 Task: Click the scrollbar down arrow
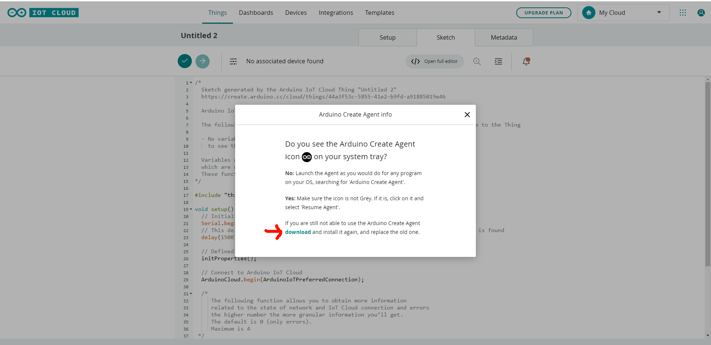pyautogui.click(x=708, y=335)
